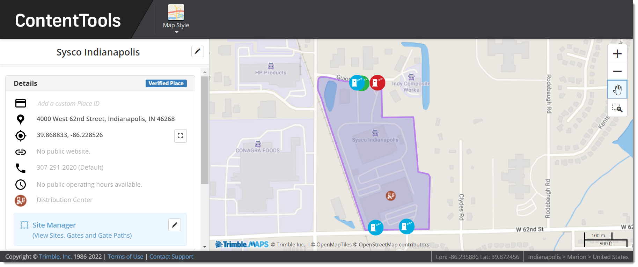Screen dimensions: 638x267
Task: Open the Contact Support link
Action: (x=171, y=257)
